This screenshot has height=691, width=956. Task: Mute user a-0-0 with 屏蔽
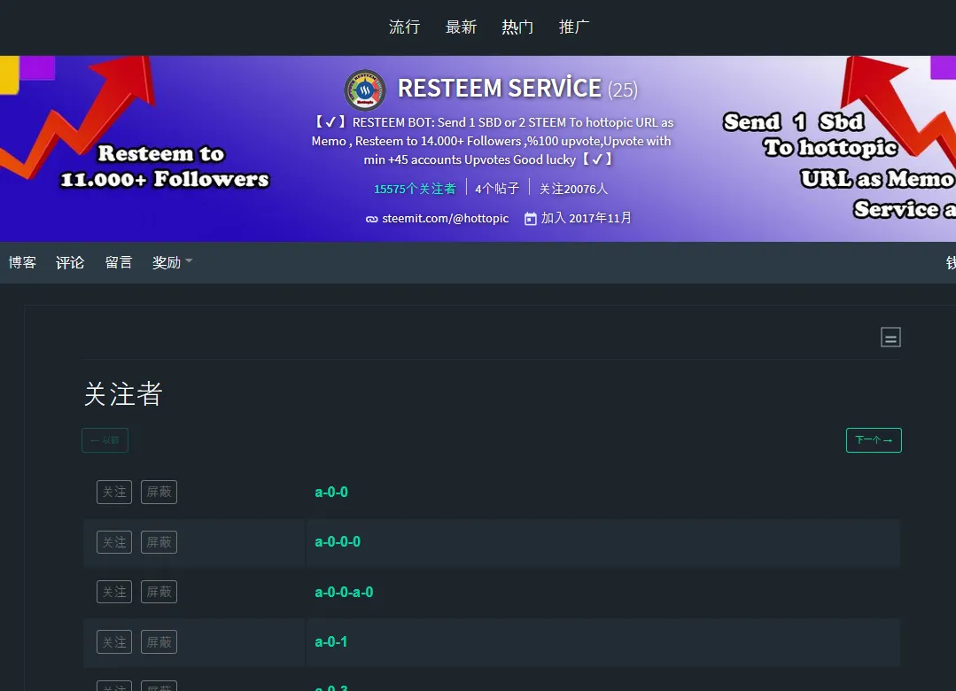pyautogui.click(x=159, y=493)
